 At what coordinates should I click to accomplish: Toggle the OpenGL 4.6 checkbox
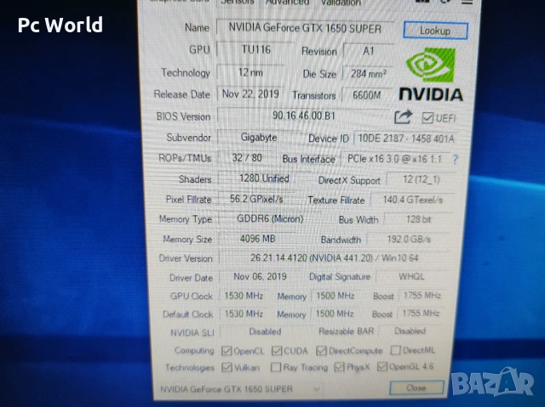pyautogui.click(x=382, y=368)
